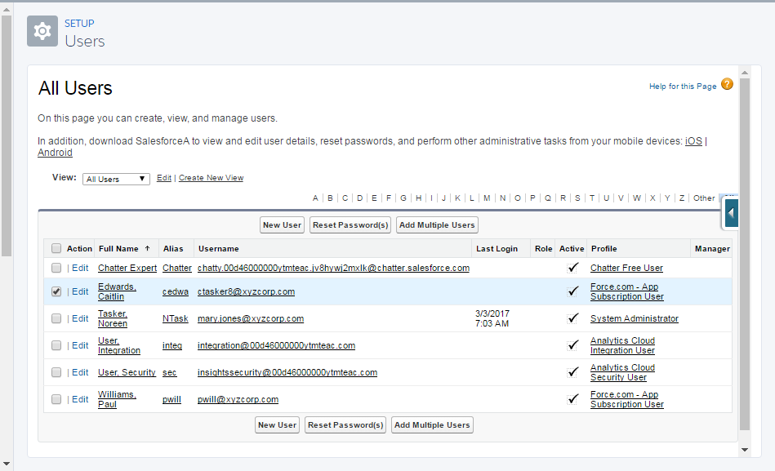
Task: Click the orange help question mark icon
Action: [x=726, y=84]
